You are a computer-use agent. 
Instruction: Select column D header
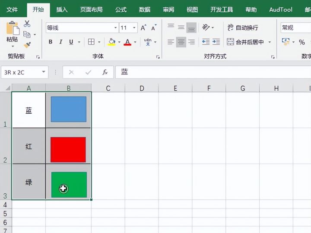click(142, 88)
